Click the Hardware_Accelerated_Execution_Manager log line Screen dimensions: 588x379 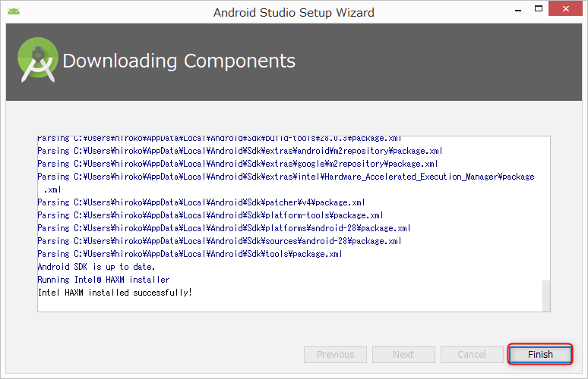286,183
